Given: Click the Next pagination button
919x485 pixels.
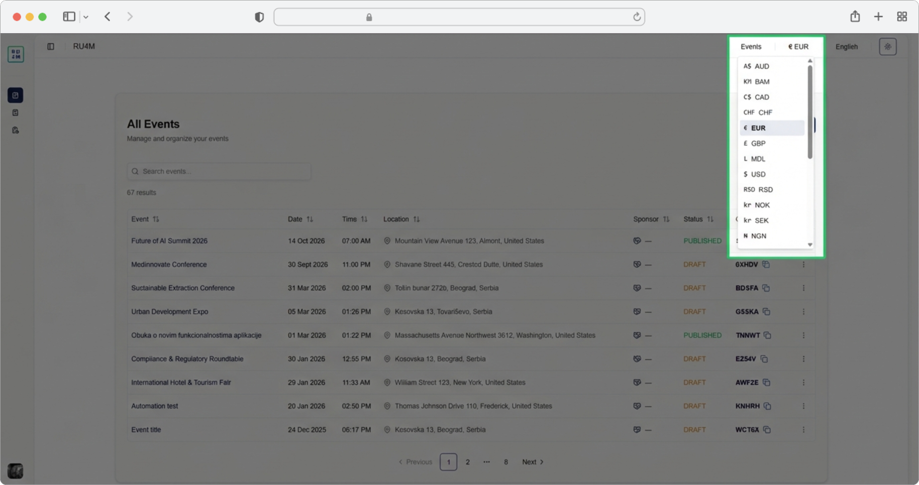Looking at the screenshot, I should pyautogui.click(x=533, y=462).
